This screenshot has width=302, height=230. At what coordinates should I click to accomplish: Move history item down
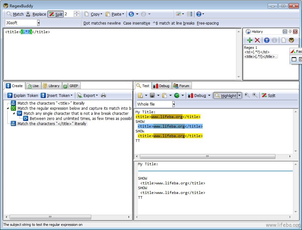pyautogui.click(x=274, y=40)
